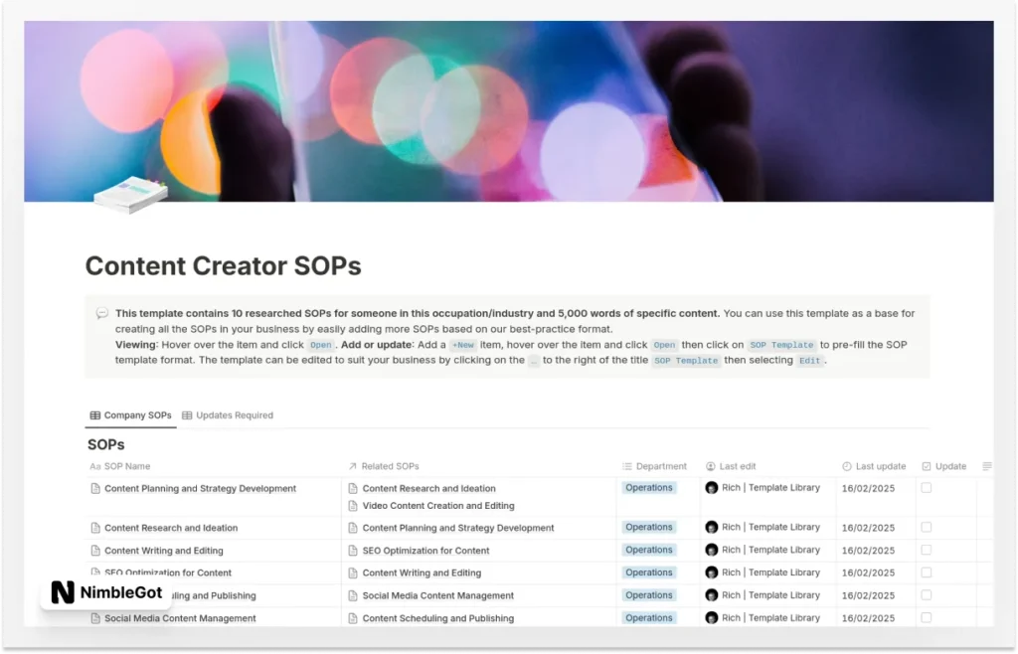
Task: Click the SOP binder page icon
Action: tap(130, 194)
